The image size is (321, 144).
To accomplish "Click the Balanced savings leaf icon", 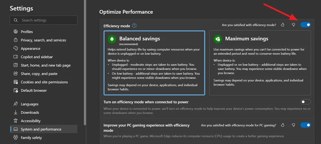I will point(112,39).
